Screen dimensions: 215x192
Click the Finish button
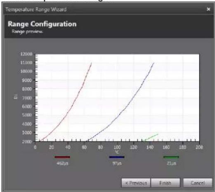(165, 183)
